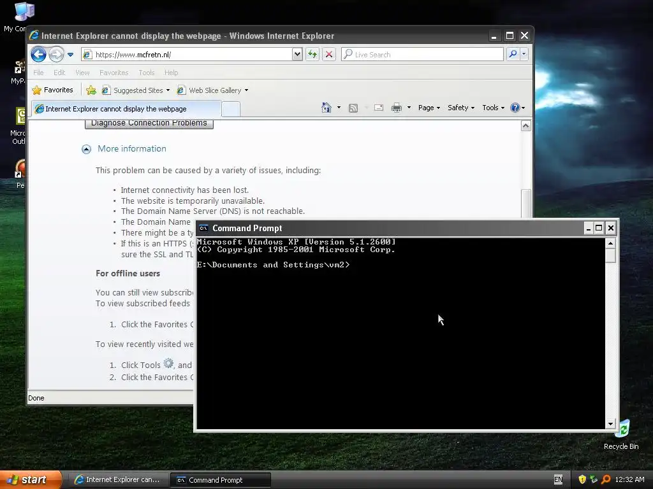This screenshot has height=489, width=653.
Task: Open the Tools command bar menu
Action: (x=493, y=108)
